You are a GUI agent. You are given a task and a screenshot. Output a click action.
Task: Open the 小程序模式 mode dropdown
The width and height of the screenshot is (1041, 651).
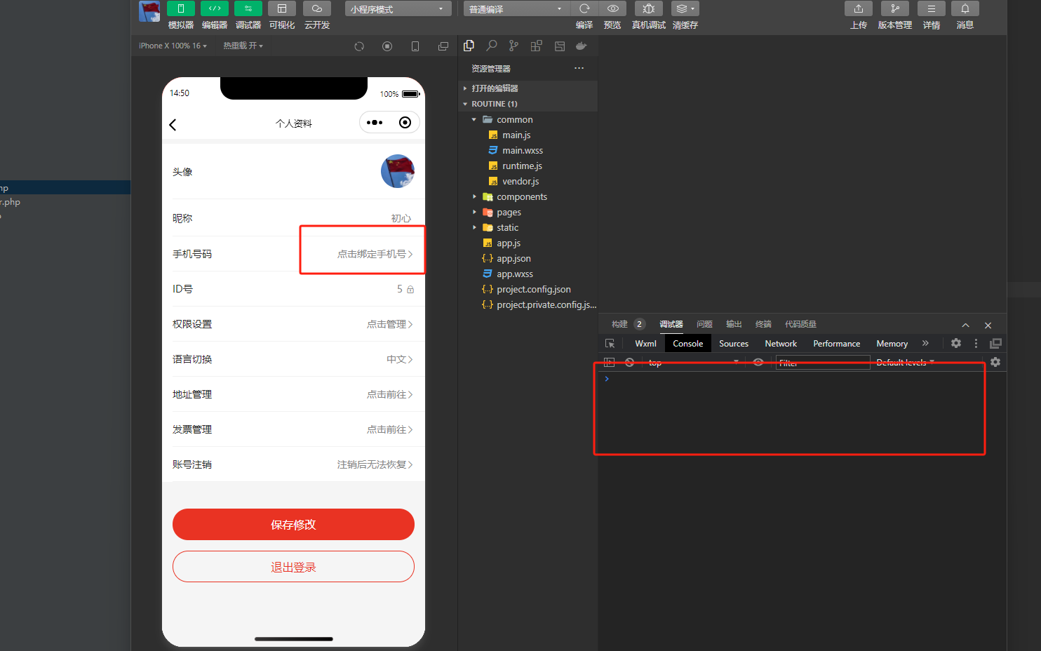398,8
